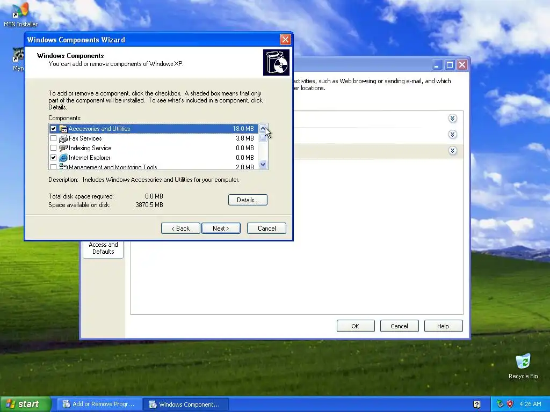Uncheck the Accessories and Utilities checkbox
This screenshot has width=550, height=412.
pyautogui.click(x=53, y=129)
